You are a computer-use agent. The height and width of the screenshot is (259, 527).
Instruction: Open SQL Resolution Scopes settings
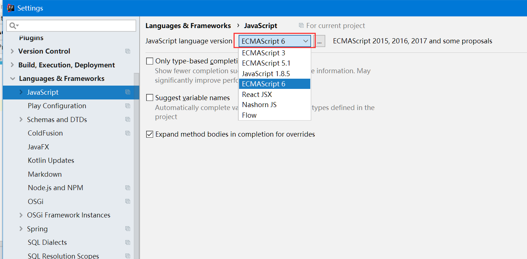point(63,256)
